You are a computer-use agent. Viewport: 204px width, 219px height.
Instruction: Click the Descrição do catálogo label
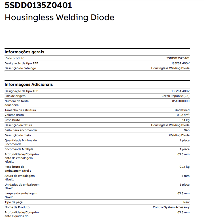coord(20,68)
